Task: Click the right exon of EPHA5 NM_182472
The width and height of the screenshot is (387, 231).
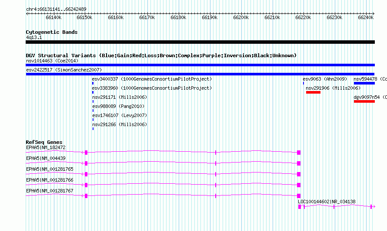Action: (299, 153)
